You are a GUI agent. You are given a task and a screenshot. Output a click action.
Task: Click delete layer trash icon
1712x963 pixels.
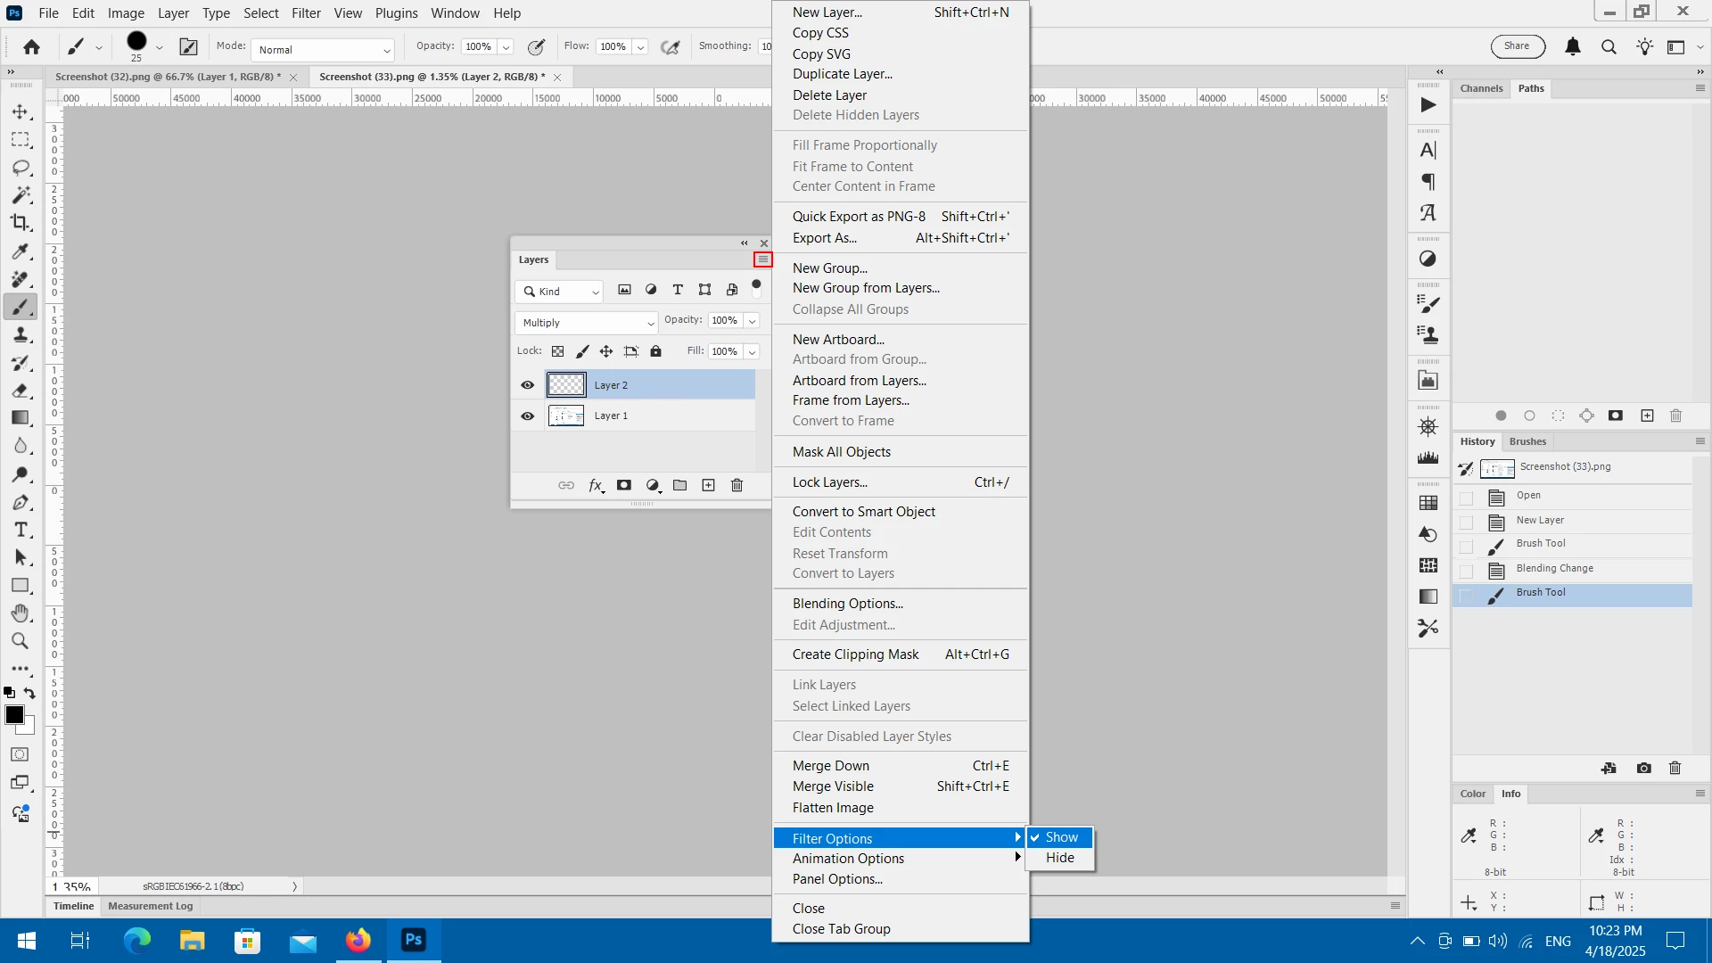tap(737, 485)
